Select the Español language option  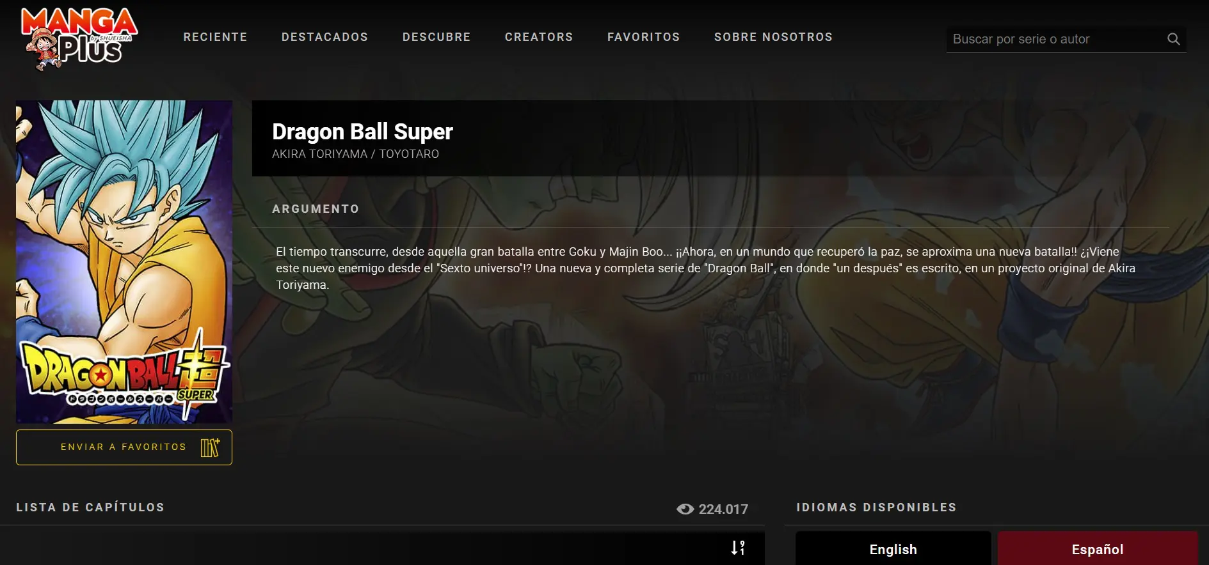tap(1097, 548)
